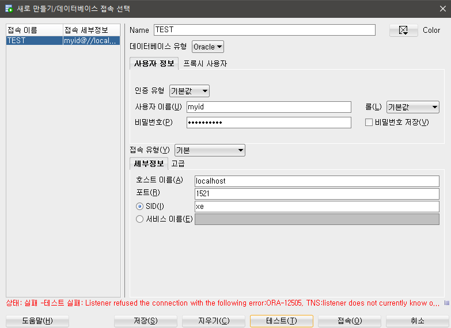Open the 접속 유형 dropdown
The width and height of the screenshot is (451, 328).
[210, 150]
